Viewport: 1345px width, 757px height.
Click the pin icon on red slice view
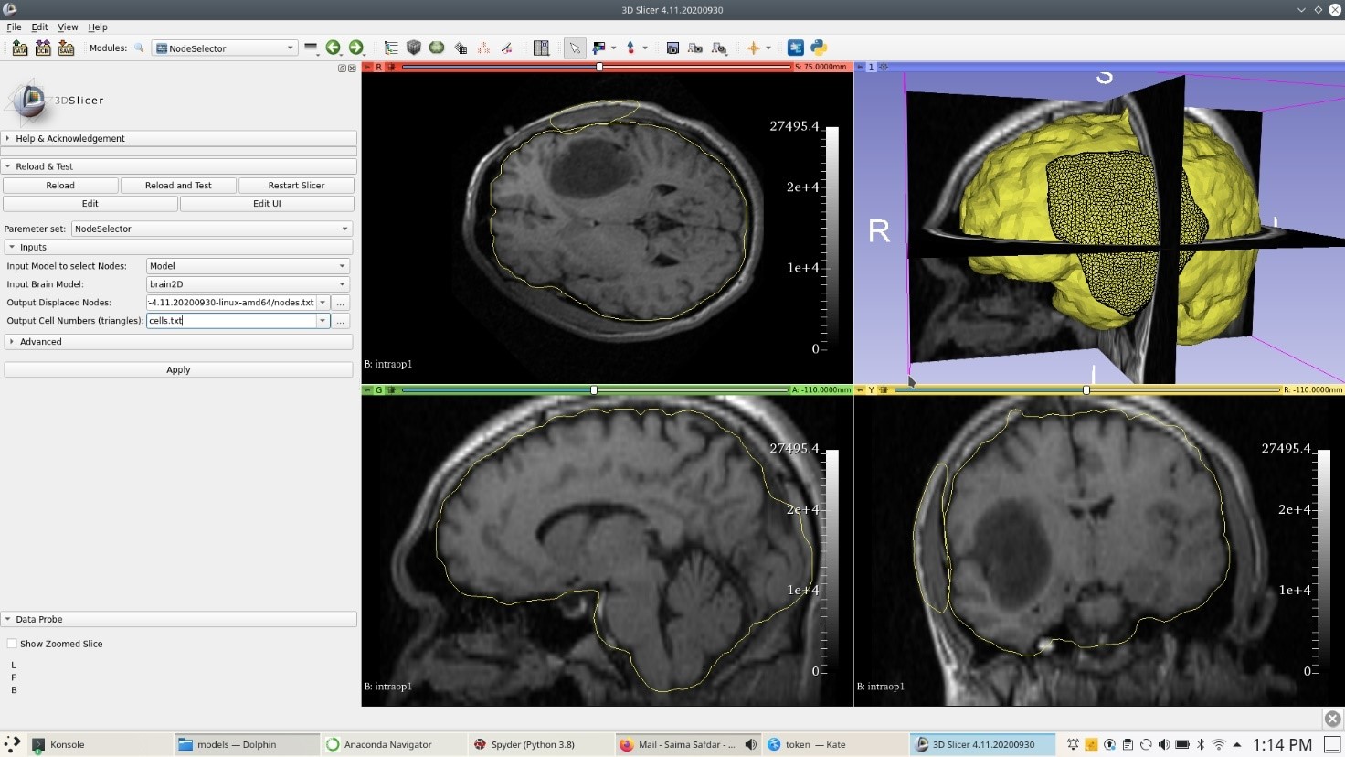[367, 67]
